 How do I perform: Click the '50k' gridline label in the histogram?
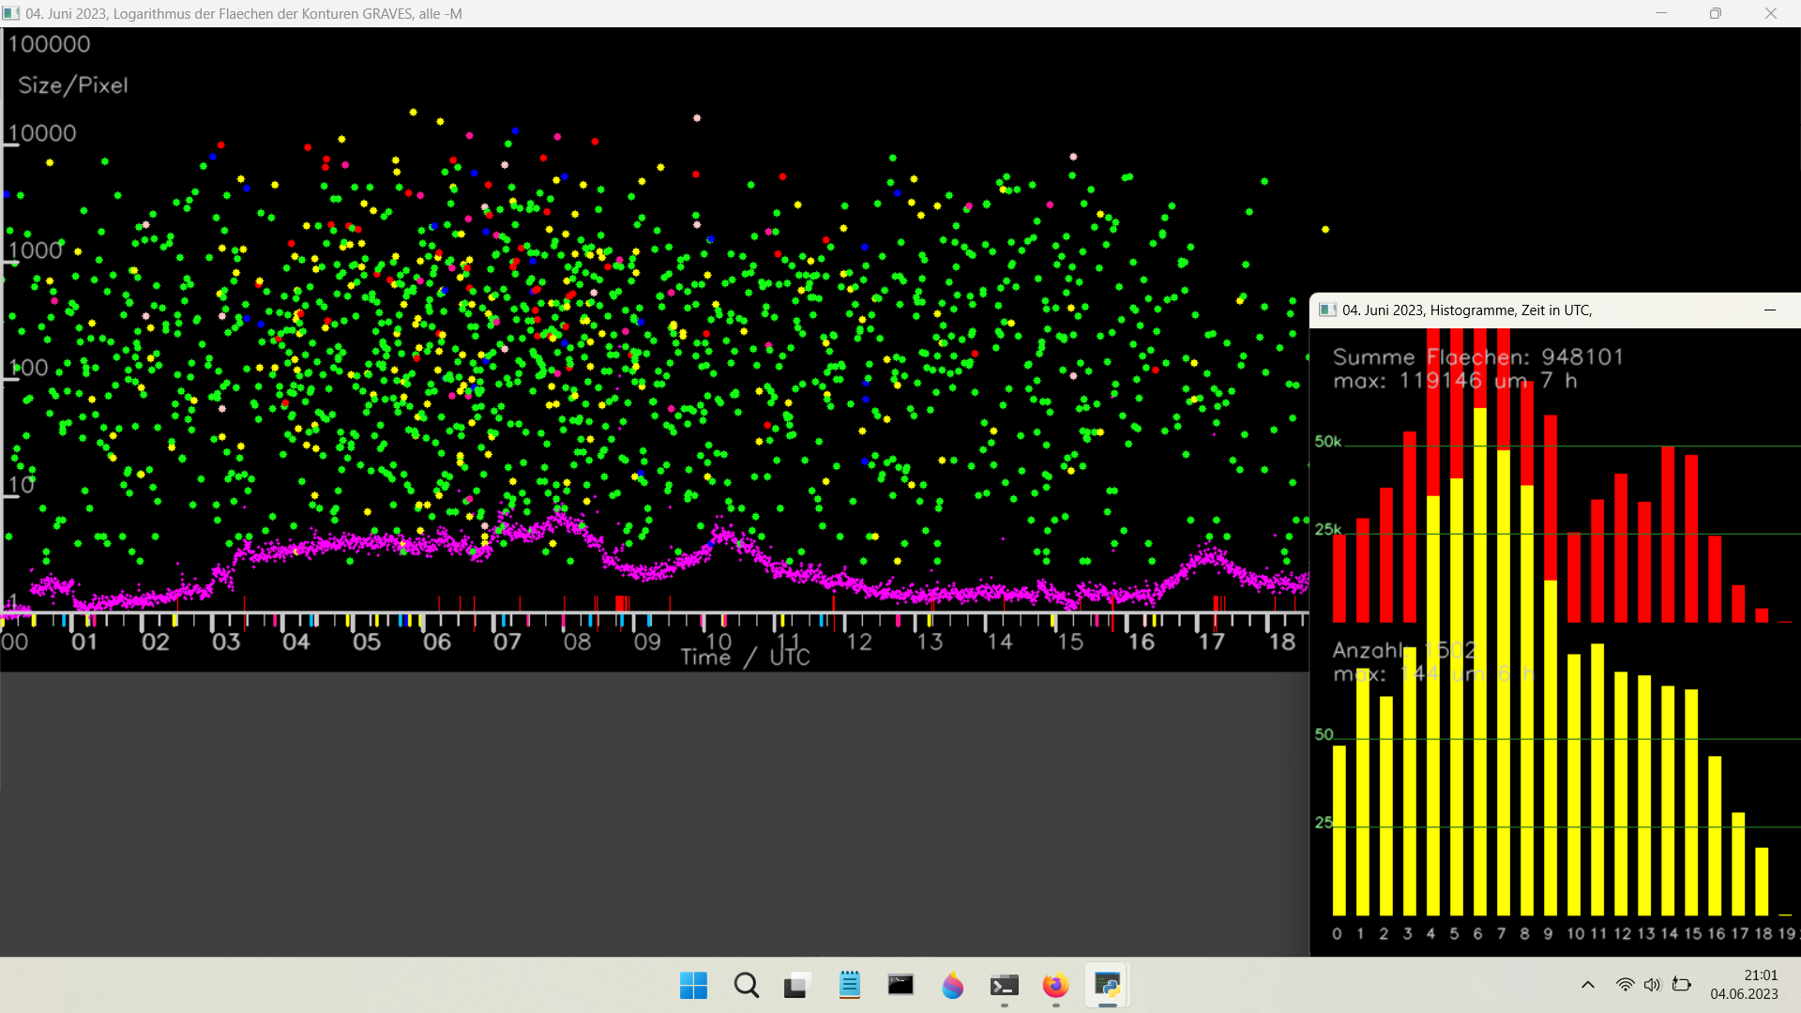click(1328, 442)
